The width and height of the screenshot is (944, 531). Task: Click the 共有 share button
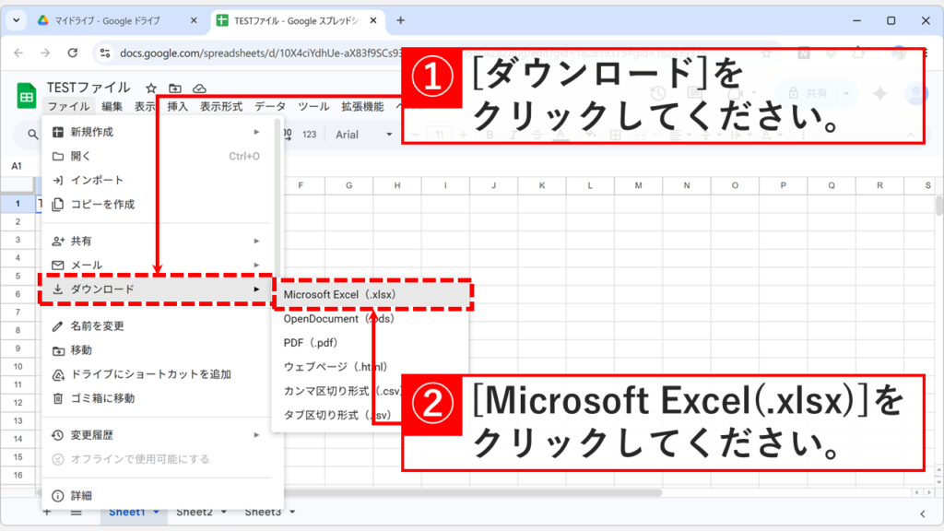point(808,93)
